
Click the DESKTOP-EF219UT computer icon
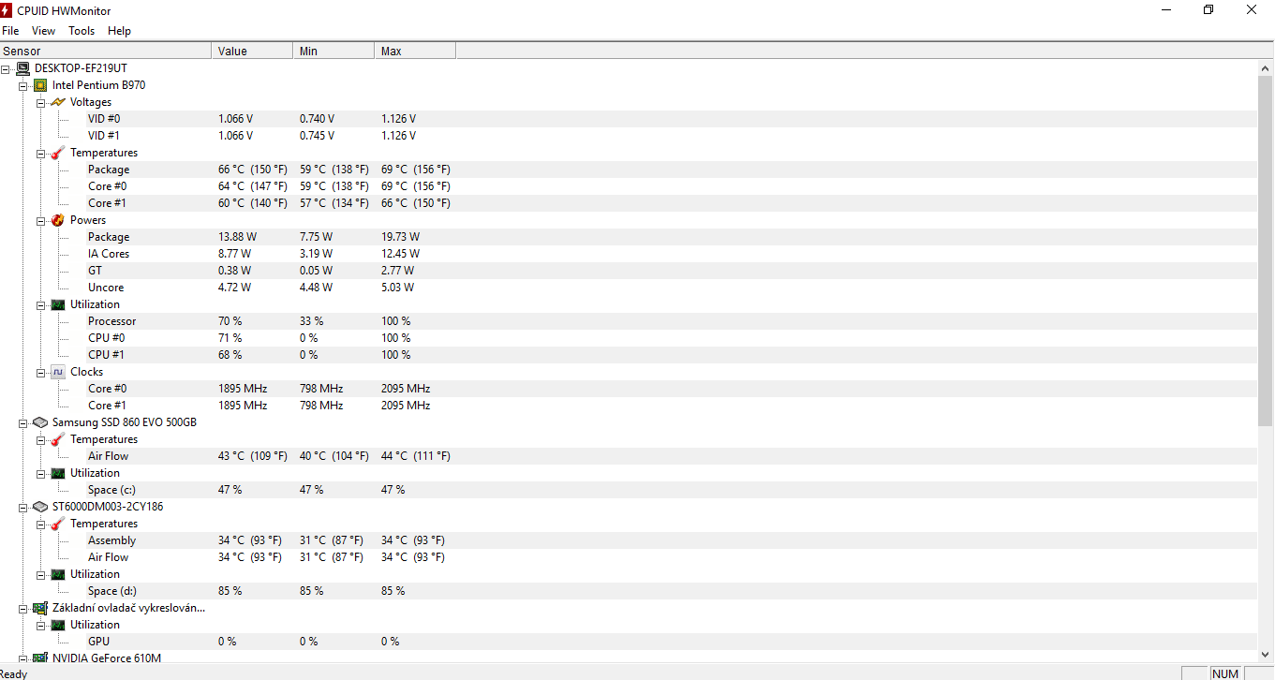[x=23, y=68]
